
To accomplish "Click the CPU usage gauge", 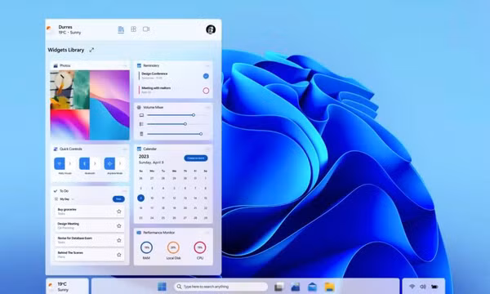I will click(200, 247).
